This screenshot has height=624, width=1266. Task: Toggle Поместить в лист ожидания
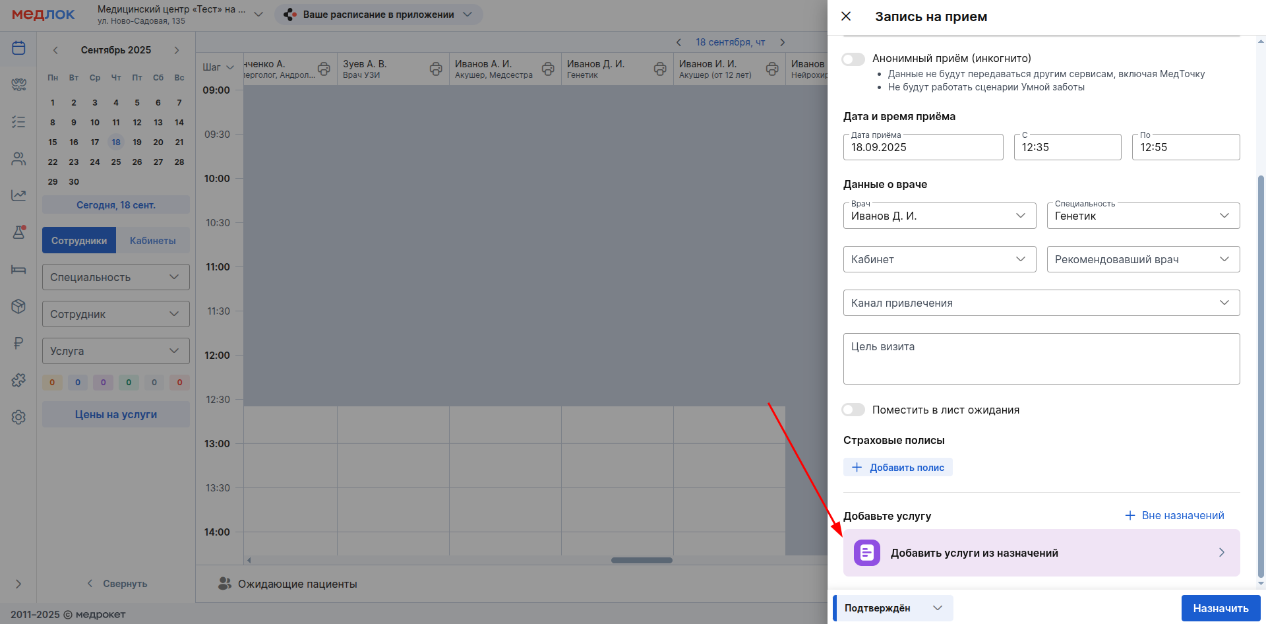[853, 410]
